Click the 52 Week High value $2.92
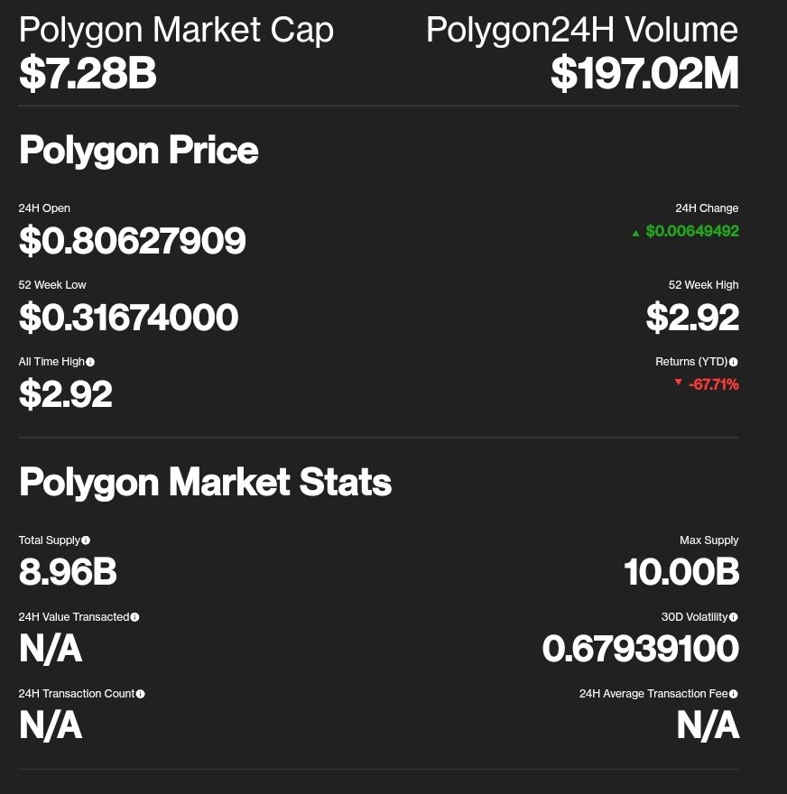Screen dimensions: 787x794 [692, 318]
